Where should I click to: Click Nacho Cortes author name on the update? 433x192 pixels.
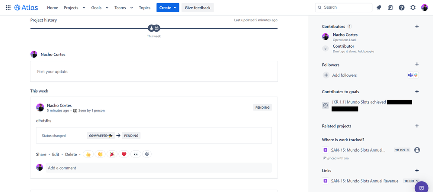pos(59,105)
